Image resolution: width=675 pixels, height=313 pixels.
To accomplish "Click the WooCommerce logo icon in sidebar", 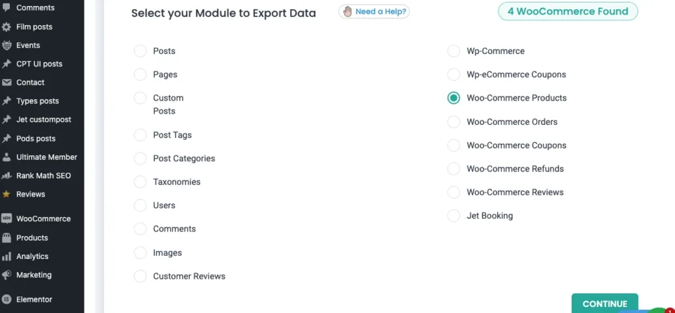I will coord(7,219).
